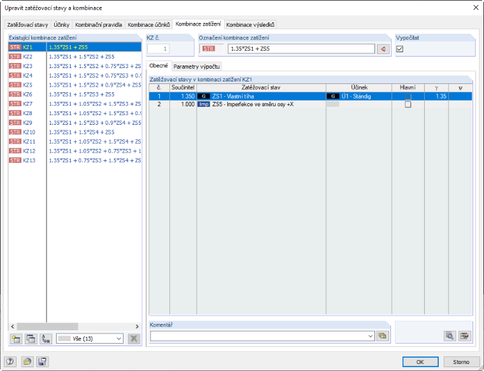
Task: Click the Imp badge of ZS5 row
Action: pyautogui.click(x=203, y=104)
